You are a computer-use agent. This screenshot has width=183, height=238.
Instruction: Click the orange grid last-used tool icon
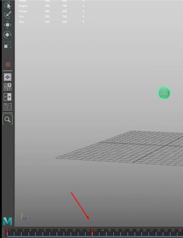pos(8,64)
